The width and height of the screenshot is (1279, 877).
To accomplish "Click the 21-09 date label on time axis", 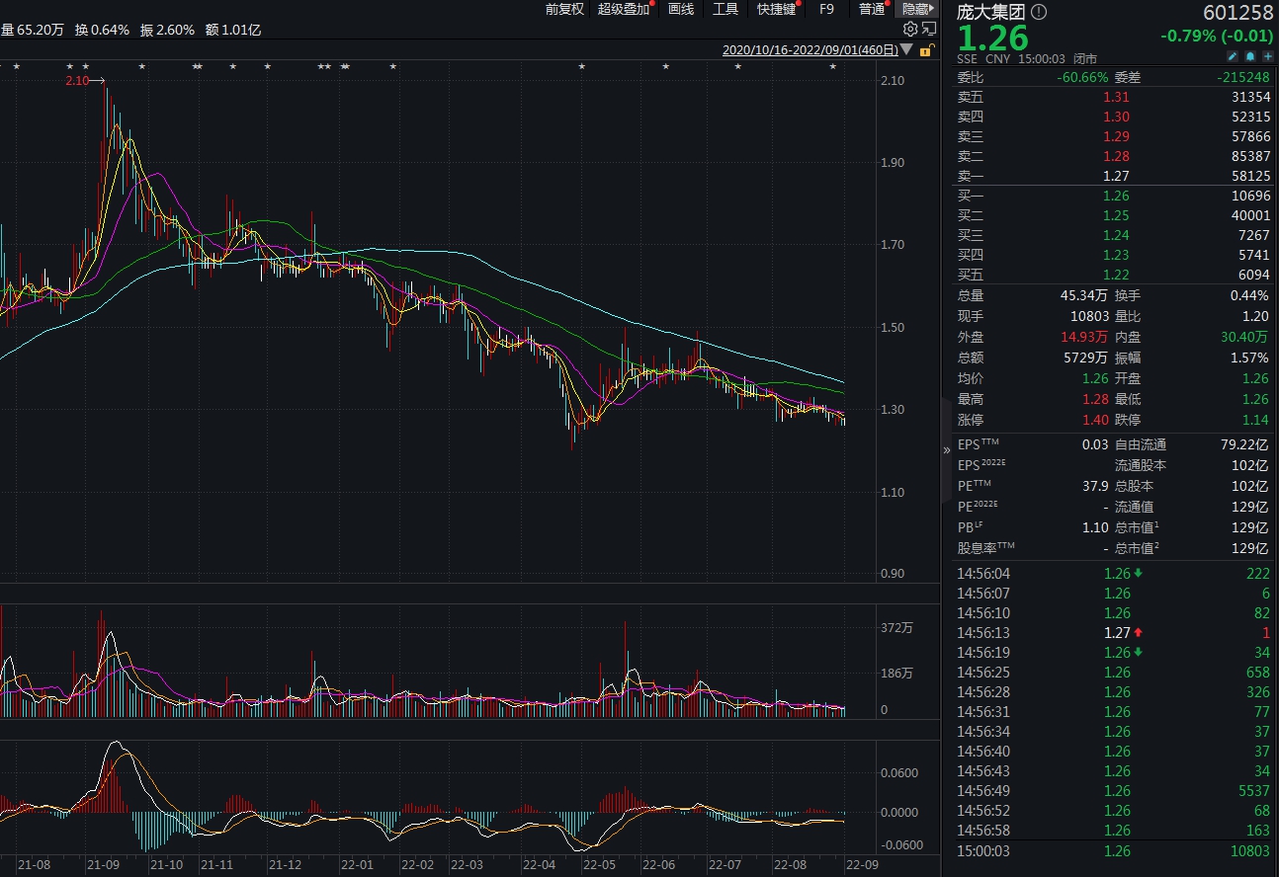I will (x=103, y=864).
